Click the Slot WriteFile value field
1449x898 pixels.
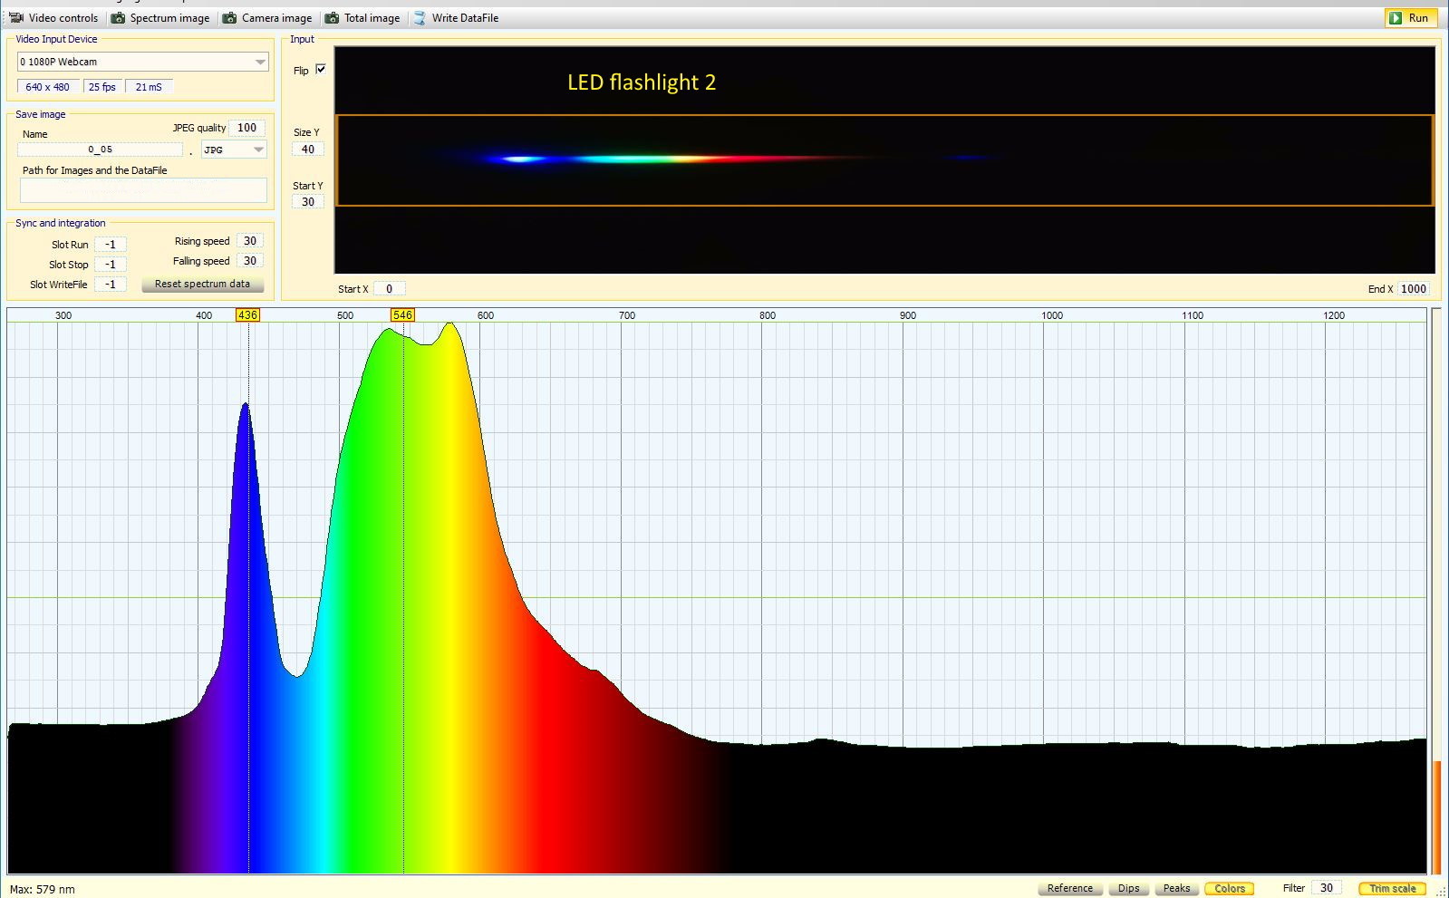coord(111,285)
